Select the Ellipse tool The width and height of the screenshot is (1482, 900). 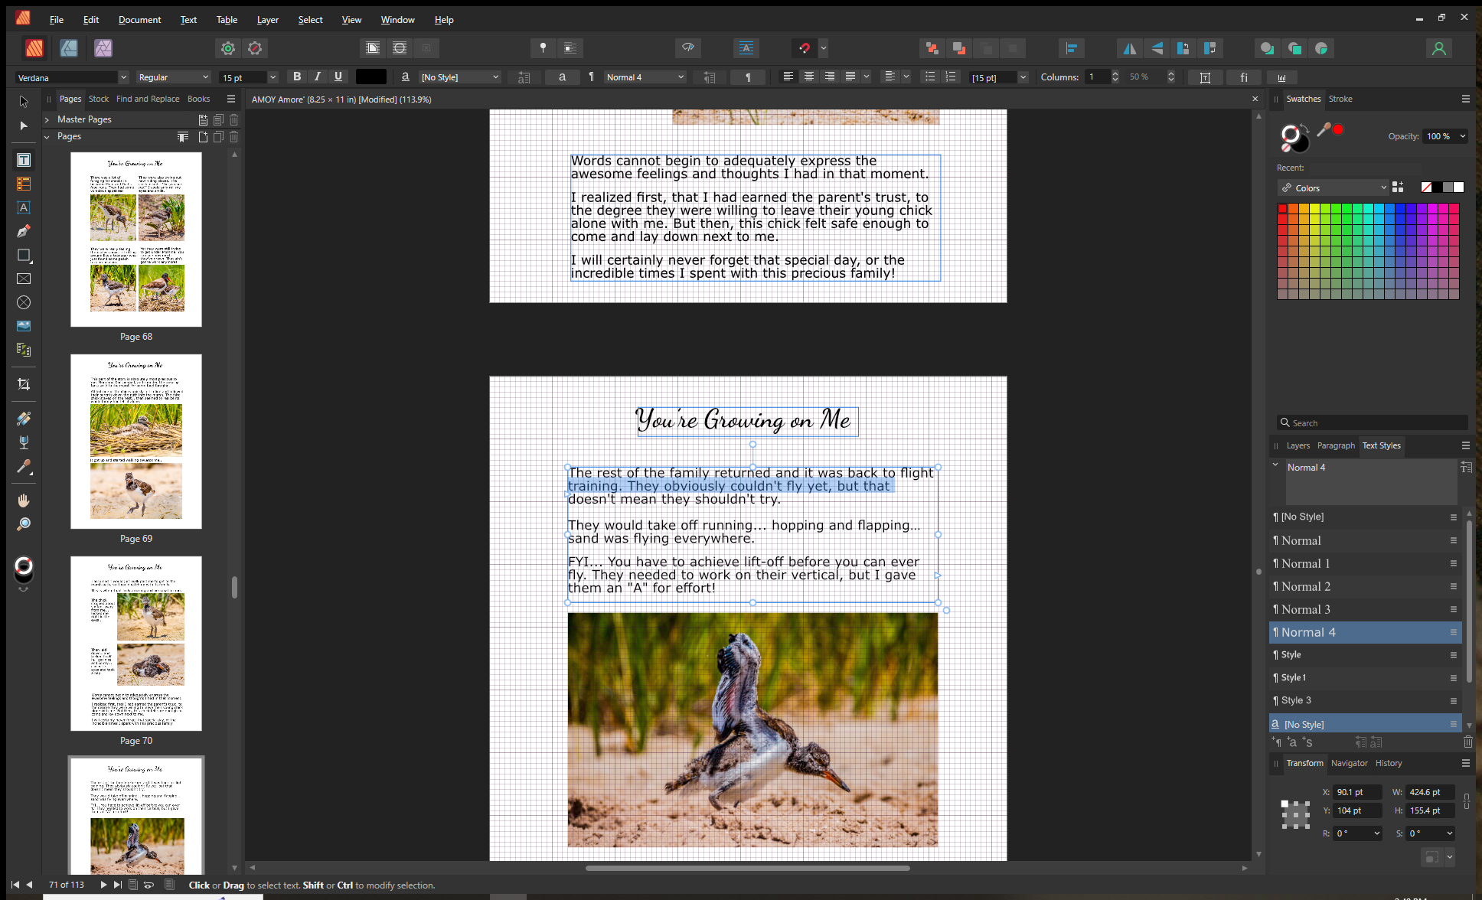(24, 302)
